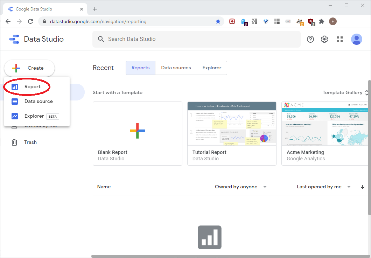Select Data source from the Create menu

coord(37,101)
